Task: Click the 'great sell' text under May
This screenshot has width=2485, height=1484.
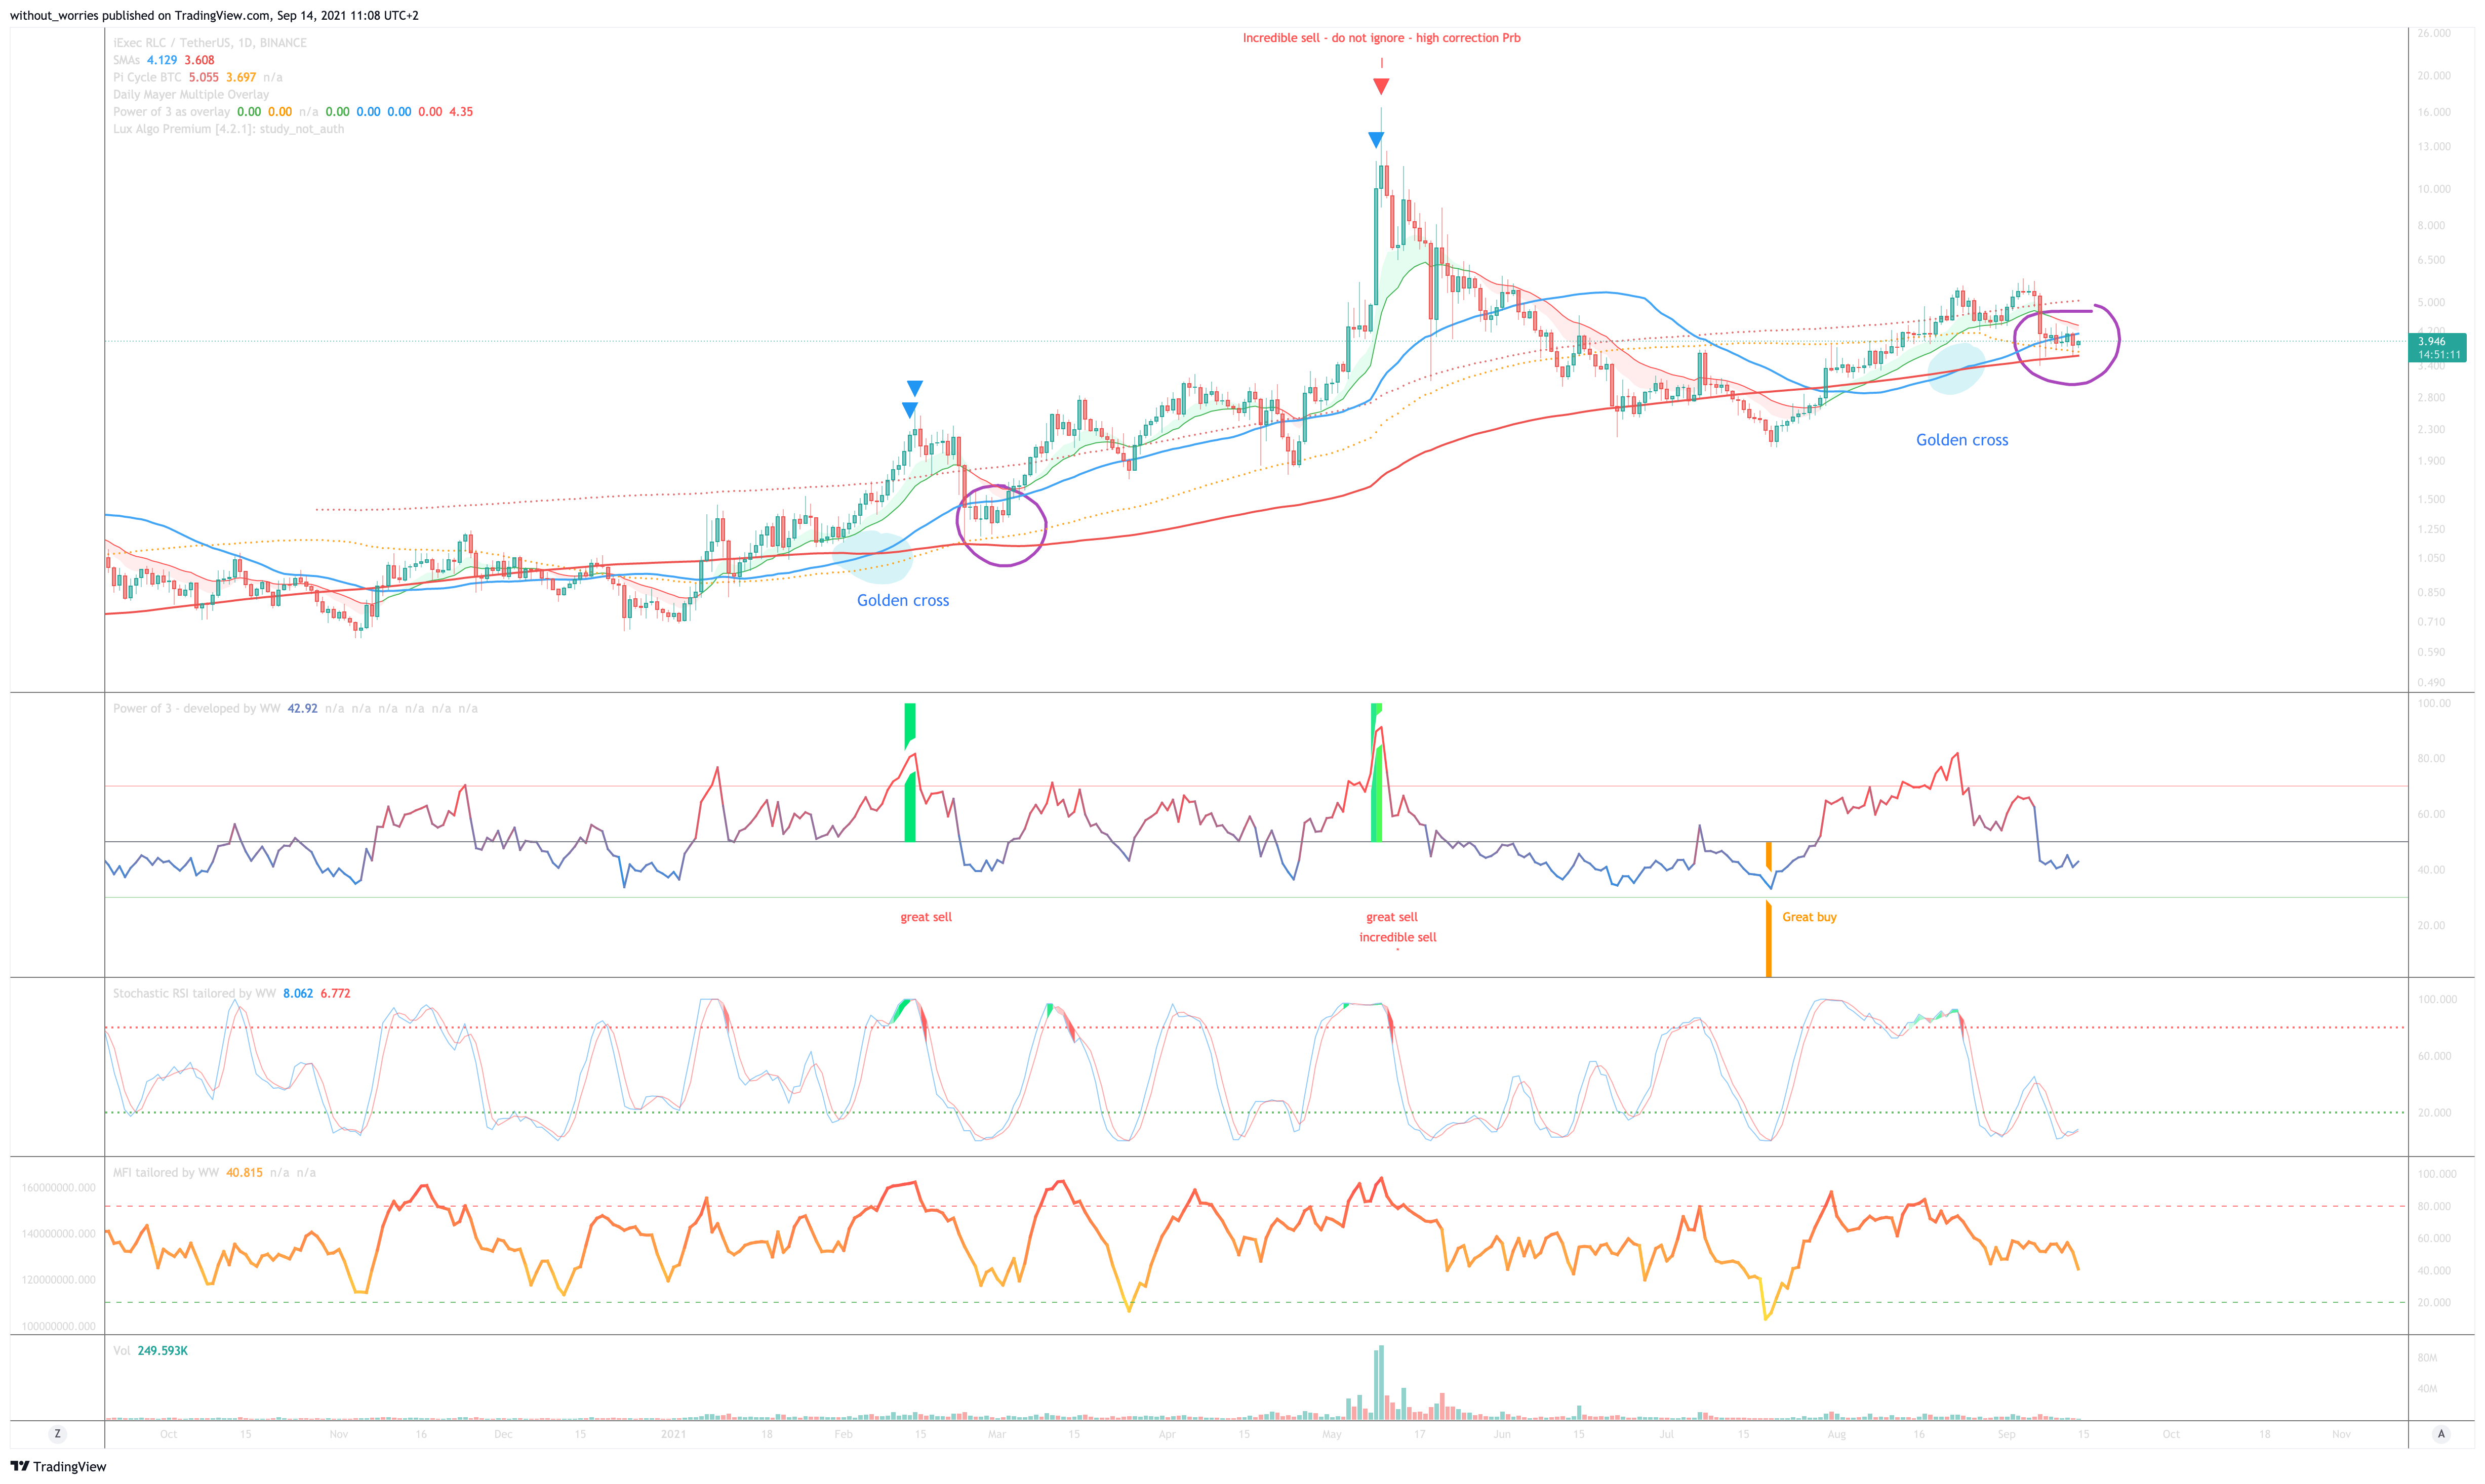Action: [1391, 917]
